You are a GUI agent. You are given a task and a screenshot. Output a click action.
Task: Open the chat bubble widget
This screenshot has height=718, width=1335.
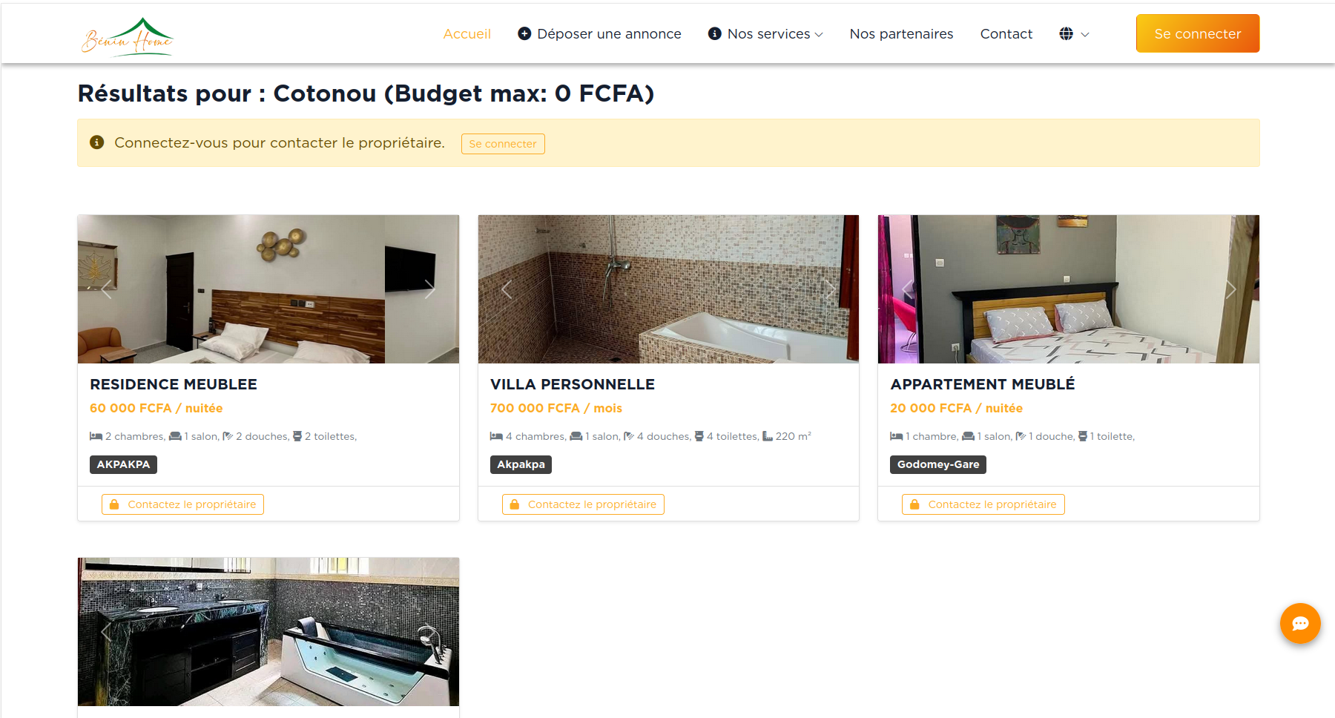1300,623
